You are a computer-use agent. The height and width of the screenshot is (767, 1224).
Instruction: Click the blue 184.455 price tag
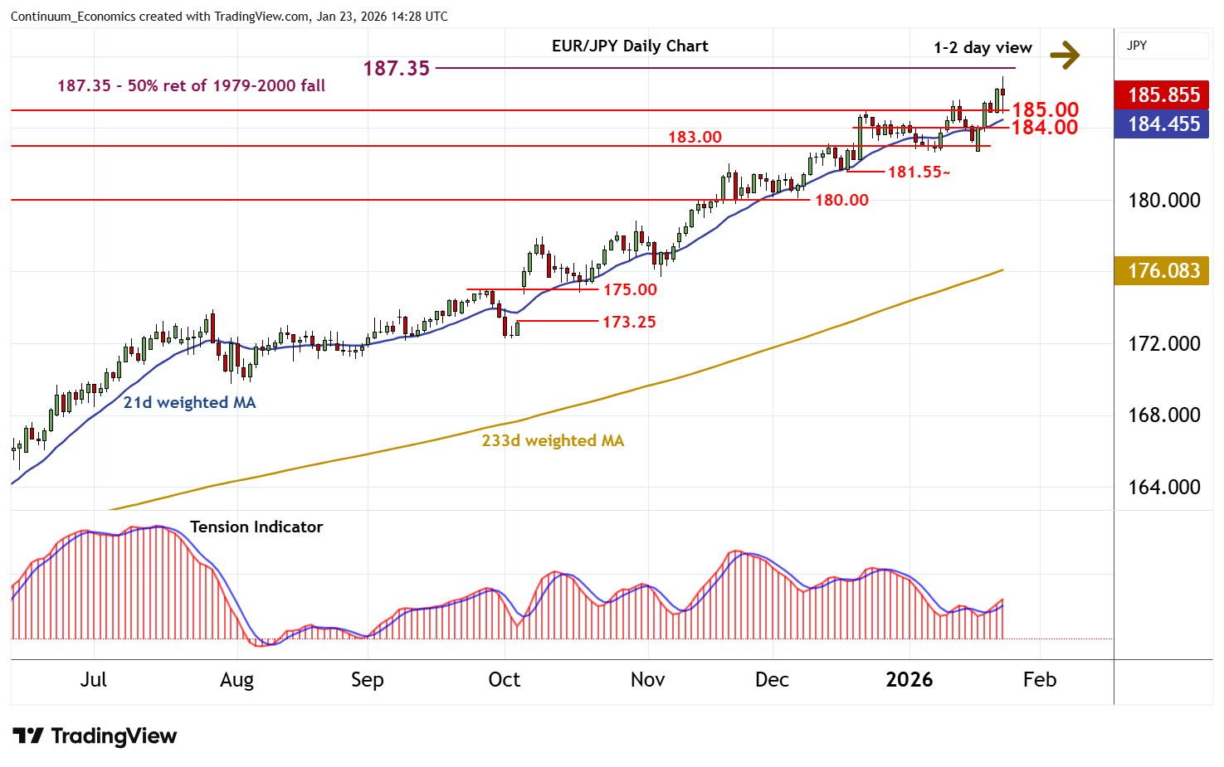[1162, 124]
